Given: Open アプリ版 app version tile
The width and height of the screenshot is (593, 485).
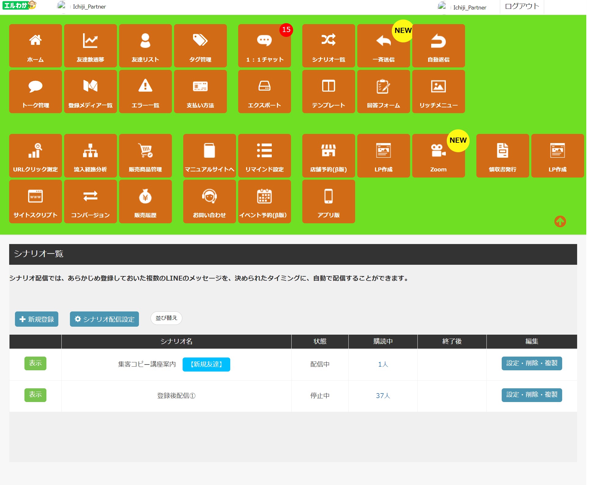Looking at the screenshot, I should point(329,201).
